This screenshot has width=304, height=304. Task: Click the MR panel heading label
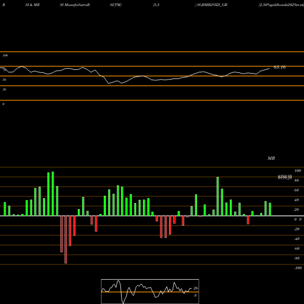[x=271, y=158]
